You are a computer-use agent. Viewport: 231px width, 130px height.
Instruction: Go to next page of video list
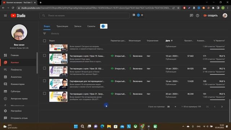click(x=222, y=107)
